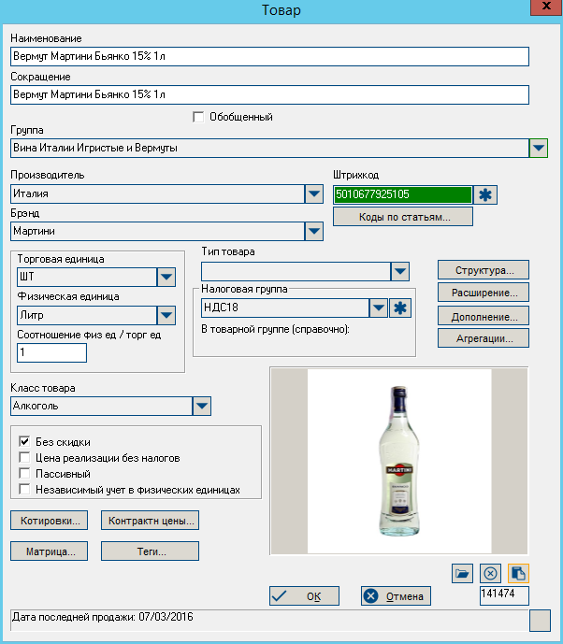Screen dimensions: 563x644
Task: Paste image using clipboard icon
Action: (x=518, y=573)
